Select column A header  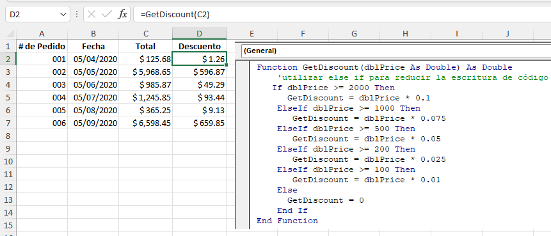pyautogui.click(x=42, y=34)
